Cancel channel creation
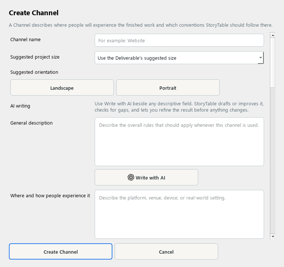This screenshot has width=284, height=267. click(166, 251)
